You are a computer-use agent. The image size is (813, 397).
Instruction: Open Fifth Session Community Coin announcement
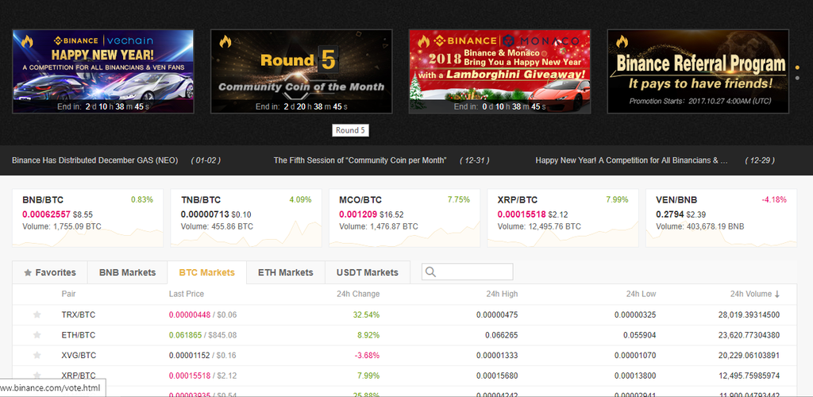coord(360,160)
